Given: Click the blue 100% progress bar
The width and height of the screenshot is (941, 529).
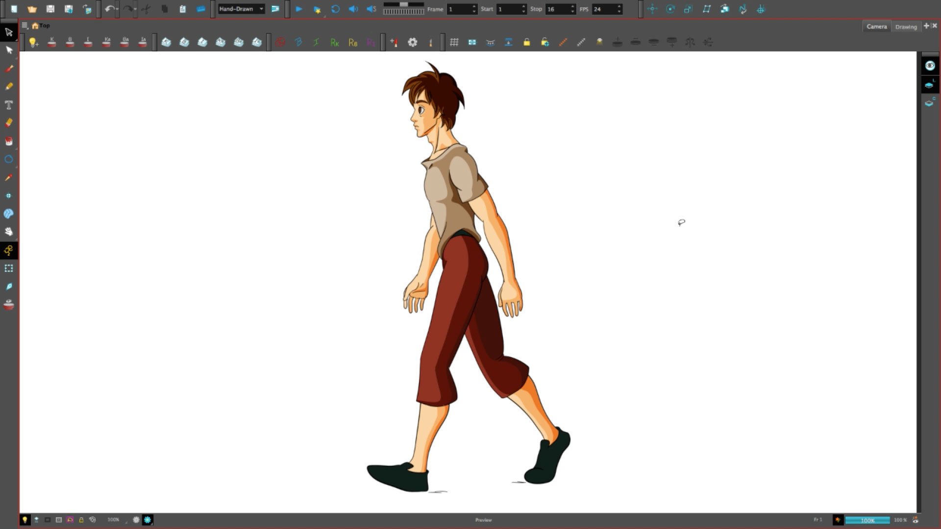Looking at the screenshot, I should (867, 520).
